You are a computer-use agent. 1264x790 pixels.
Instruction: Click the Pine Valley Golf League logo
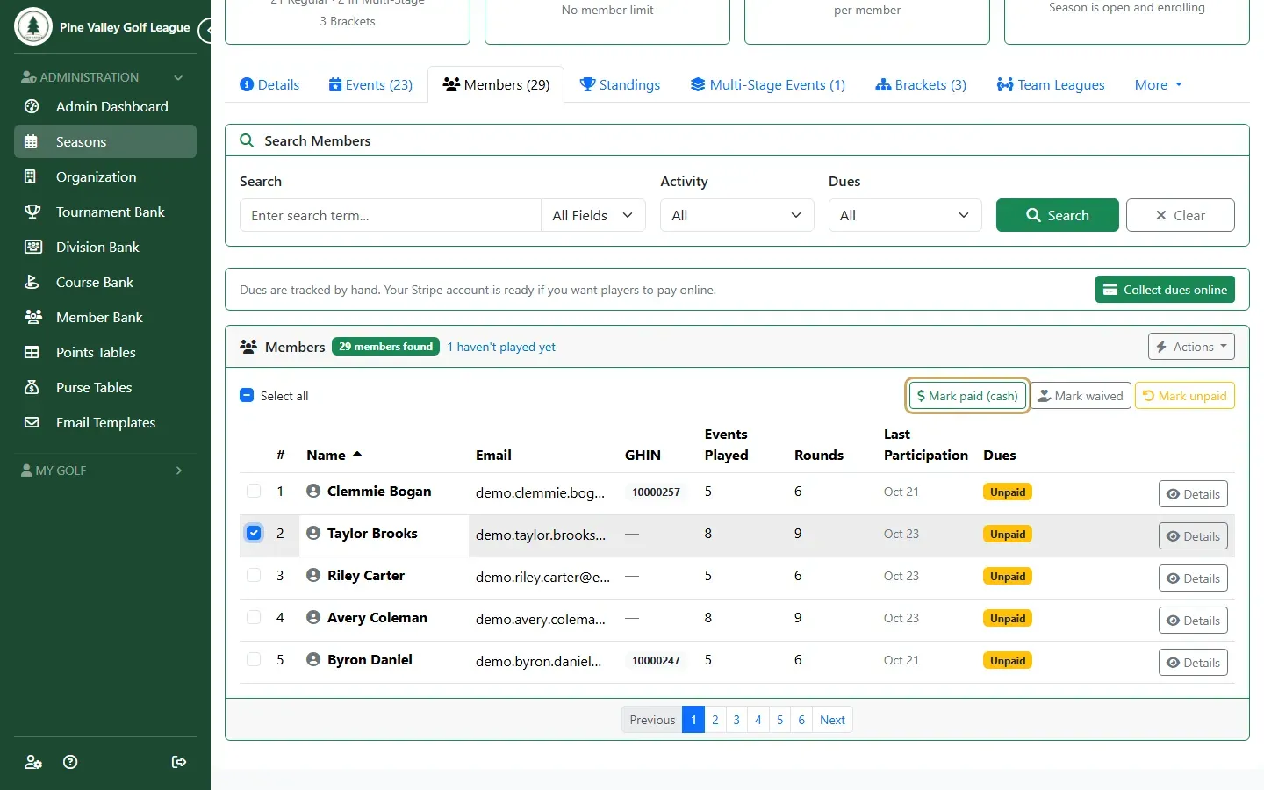point(33,26)
